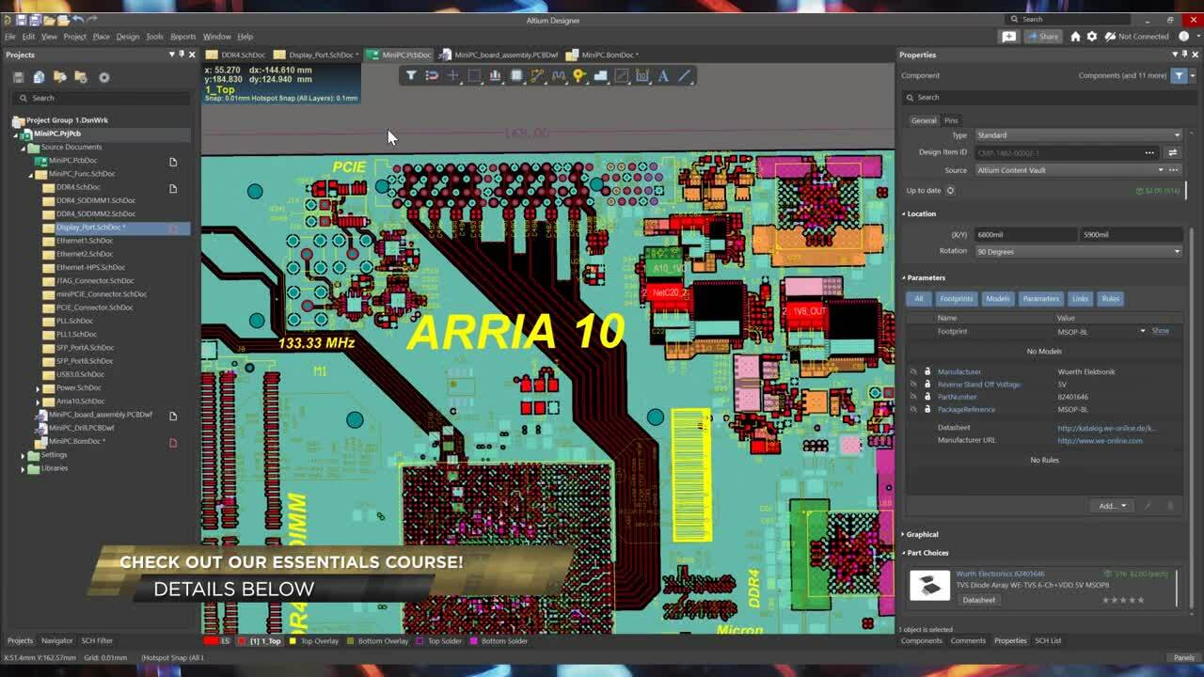Expand the Power.SchDoc tree node
The height and width of the screenshot is (677, 1204).
38,387
